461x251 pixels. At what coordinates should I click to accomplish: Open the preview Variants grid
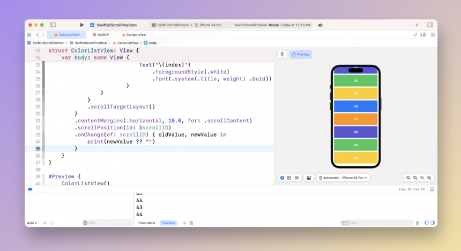pyautogui.click(x=296, y=178)
